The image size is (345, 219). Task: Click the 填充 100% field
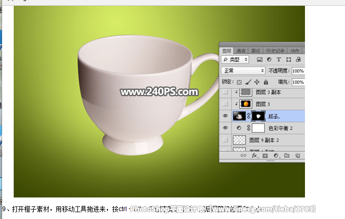coord(298,82)
